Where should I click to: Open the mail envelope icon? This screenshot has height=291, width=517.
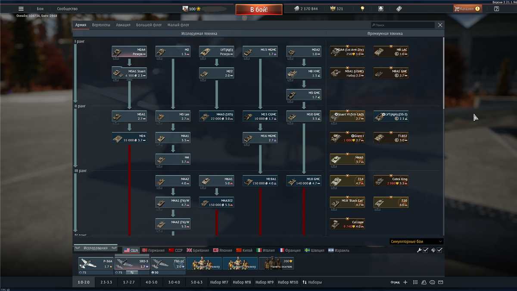point(441,282)
